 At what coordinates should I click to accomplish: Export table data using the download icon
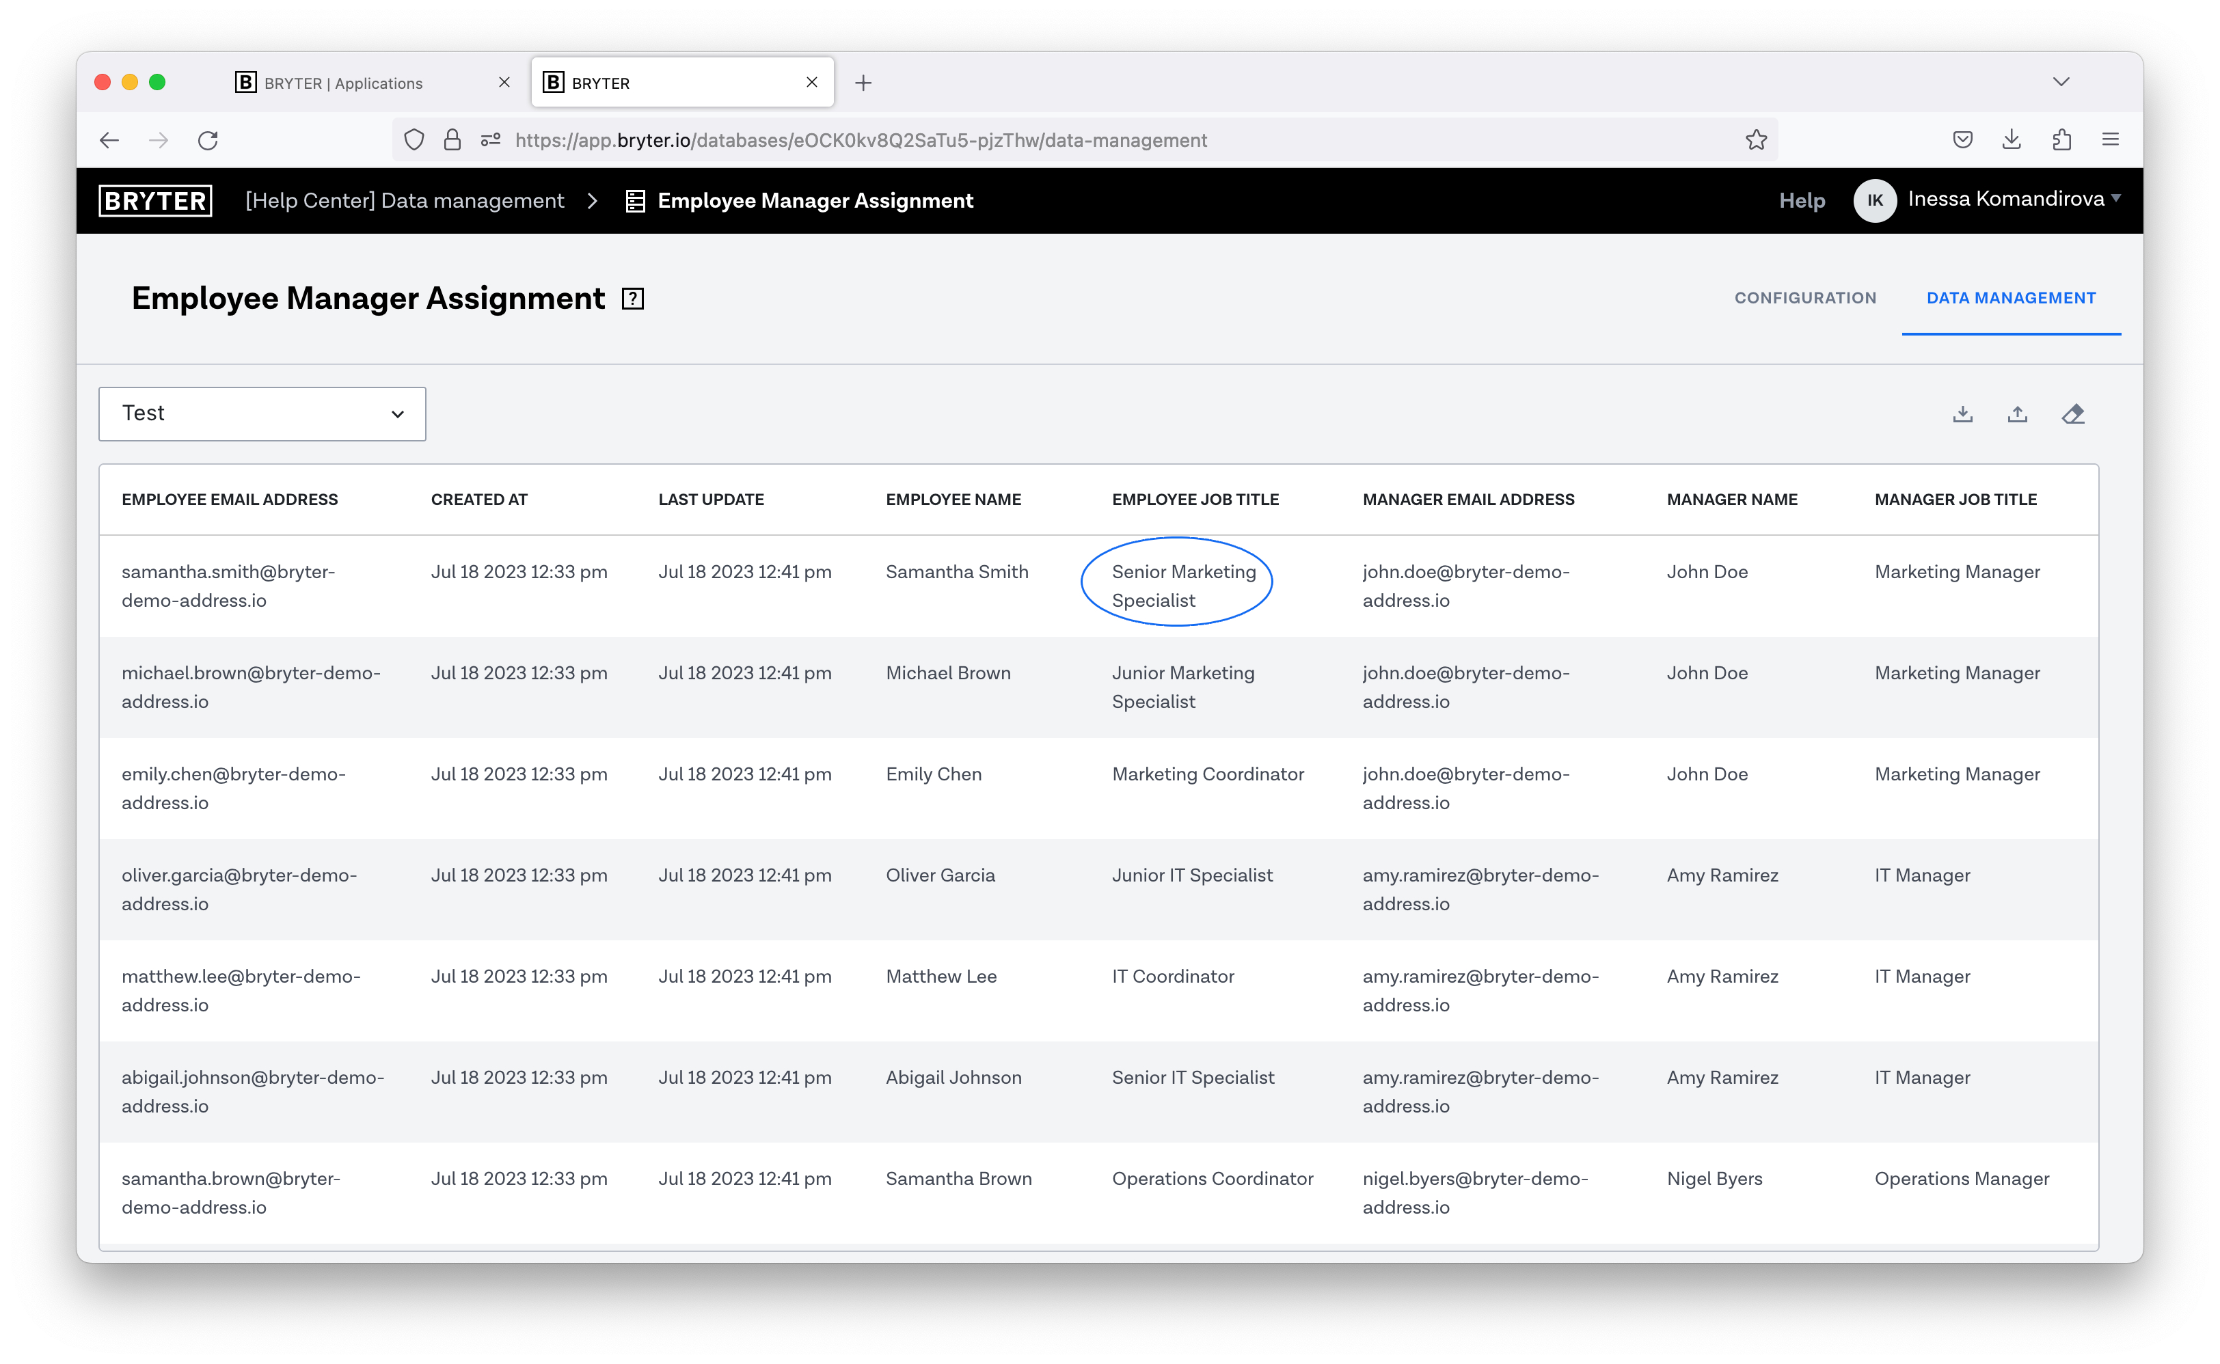pos(1962,413)
